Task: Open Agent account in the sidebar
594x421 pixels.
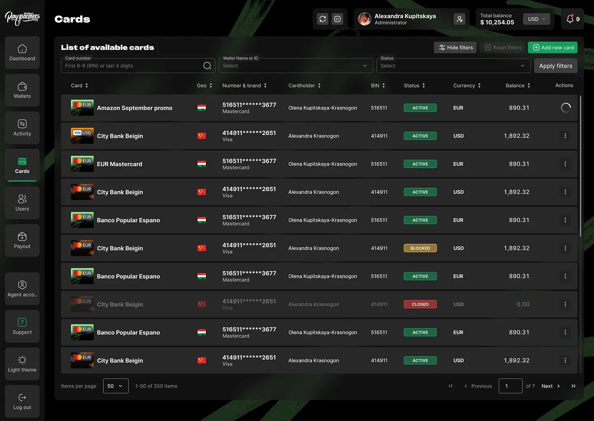Action: (x=22, y=289)
